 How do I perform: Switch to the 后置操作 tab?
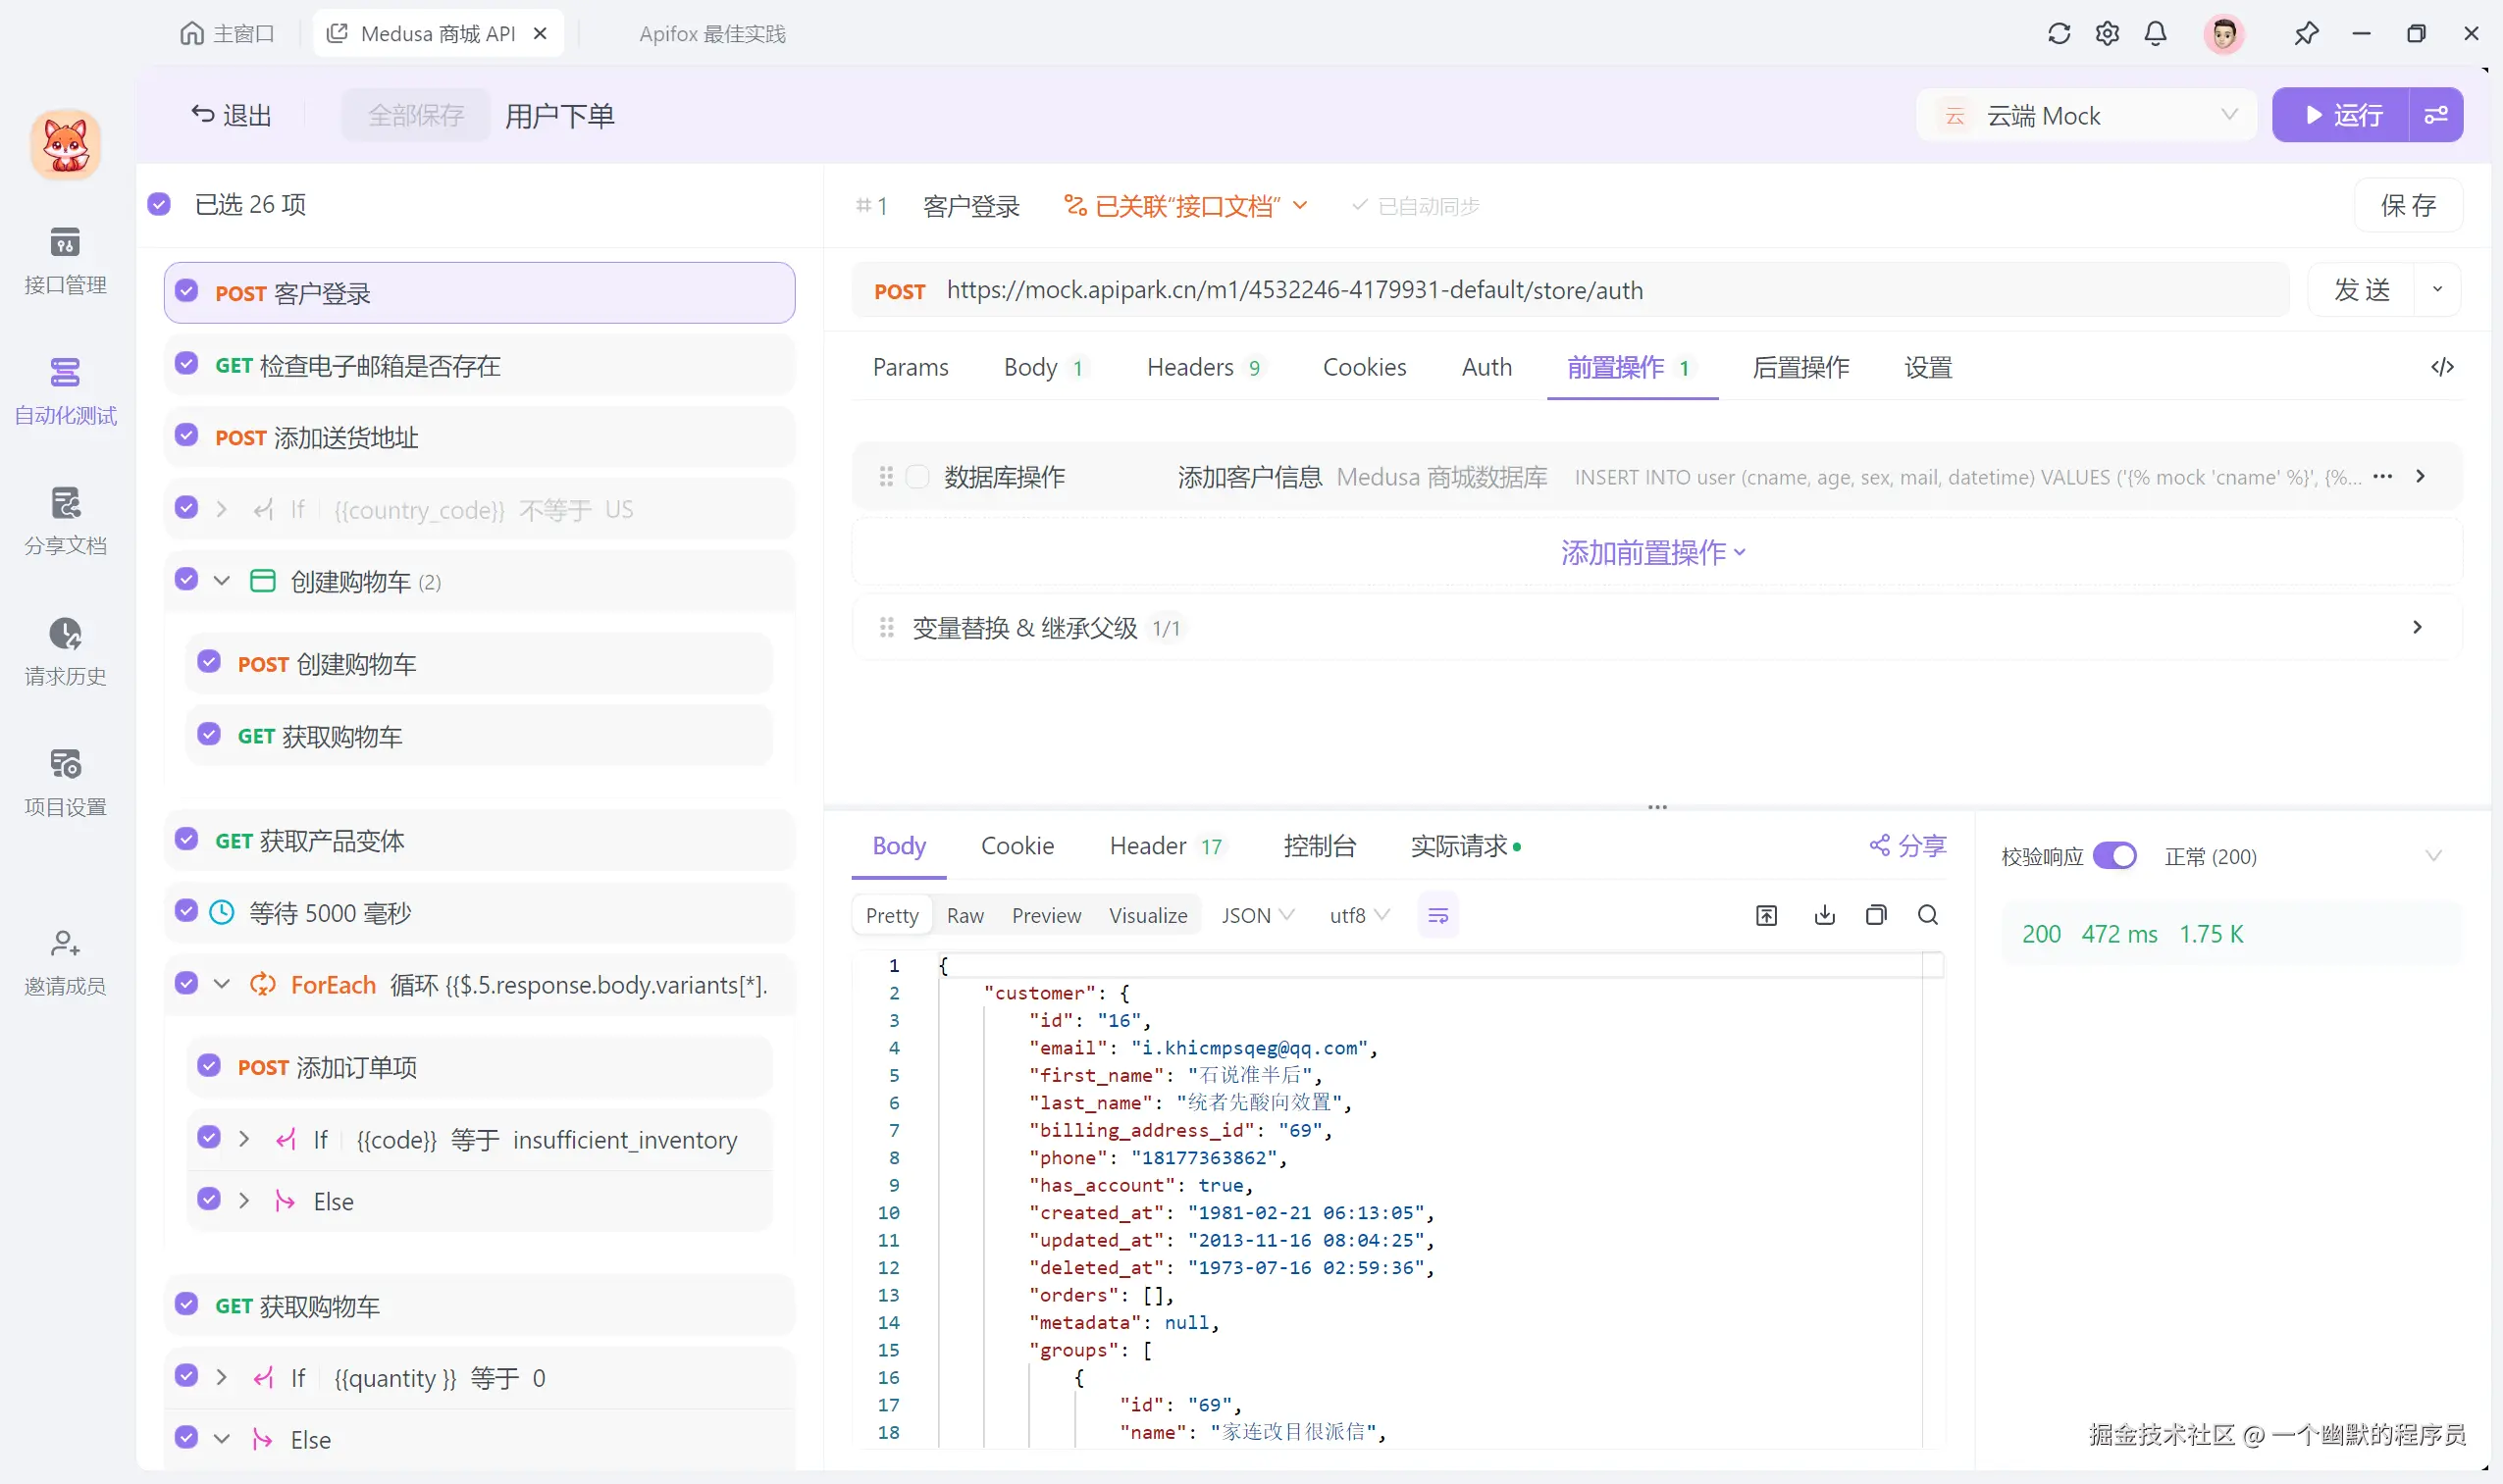1799,367
